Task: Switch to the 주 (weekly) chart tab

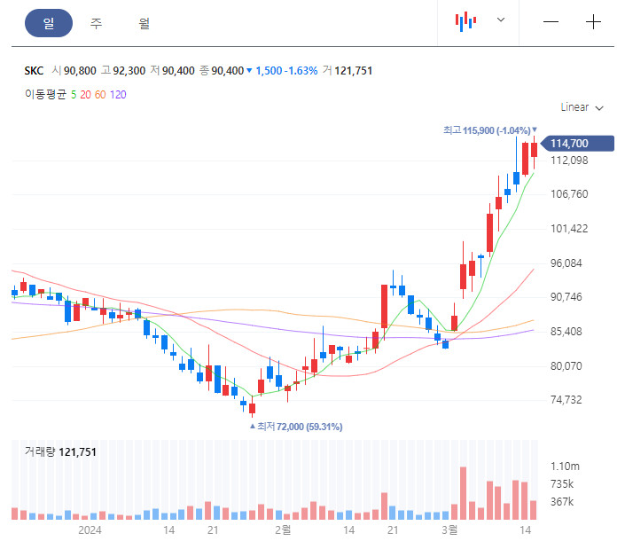Action: click(96, 23)
